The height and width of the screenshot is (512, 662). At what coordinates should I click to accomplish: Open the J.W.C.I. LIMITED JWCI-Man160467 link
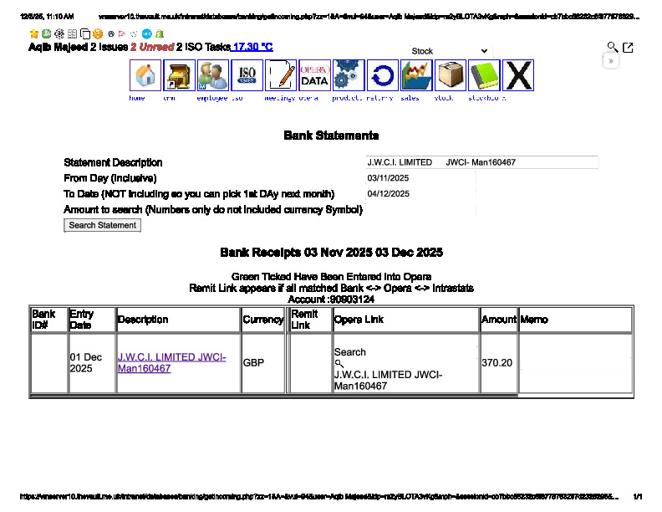(x=171, y=363)
